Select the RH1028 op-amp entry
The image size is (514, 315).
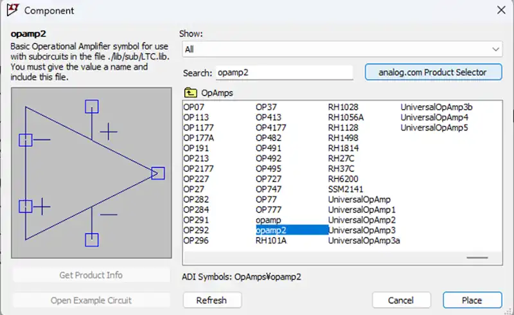point(343,107)
